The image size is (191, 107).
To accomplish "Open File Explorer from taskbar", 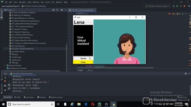I will click(x=79, y=104).
